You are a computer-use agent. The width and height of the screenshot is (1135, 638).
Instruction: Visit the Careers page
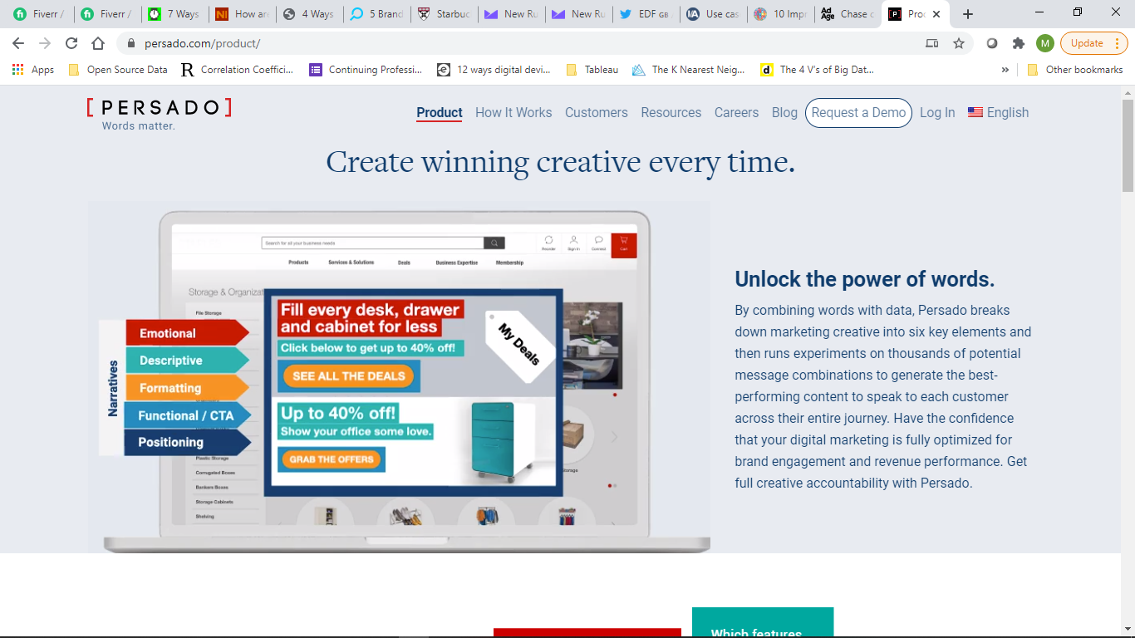tap(736, 112)
